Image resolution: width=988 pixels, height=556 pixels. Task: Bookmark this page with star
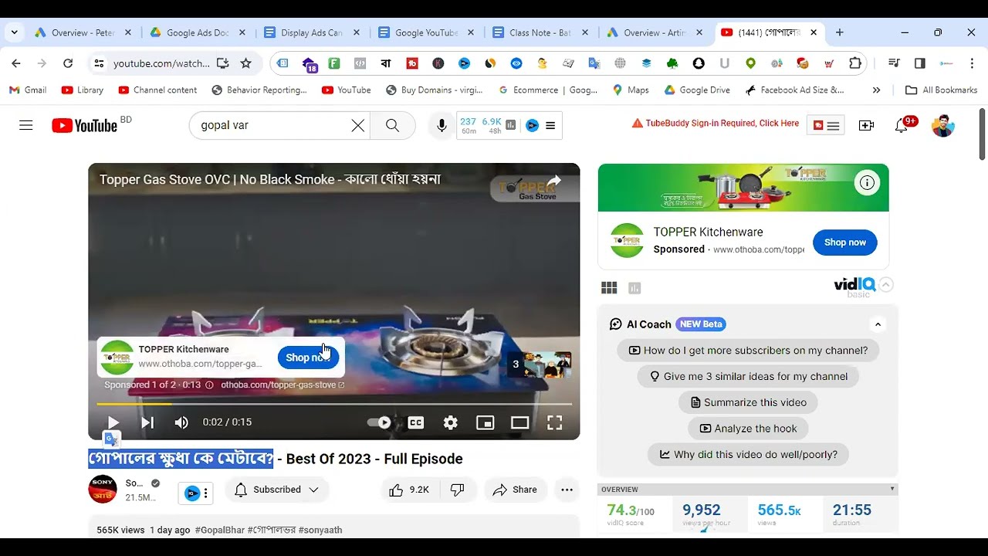[x=245, y=63]
